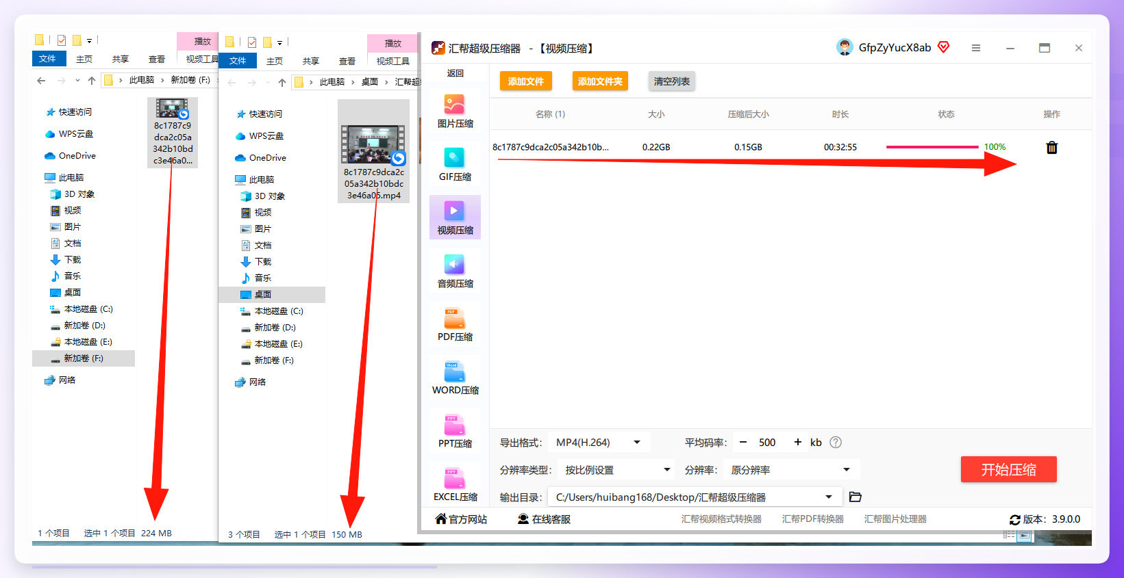1124x578 pixels.
Task: Open the 查看 tab in F: Explorer window
Action: 157,60
